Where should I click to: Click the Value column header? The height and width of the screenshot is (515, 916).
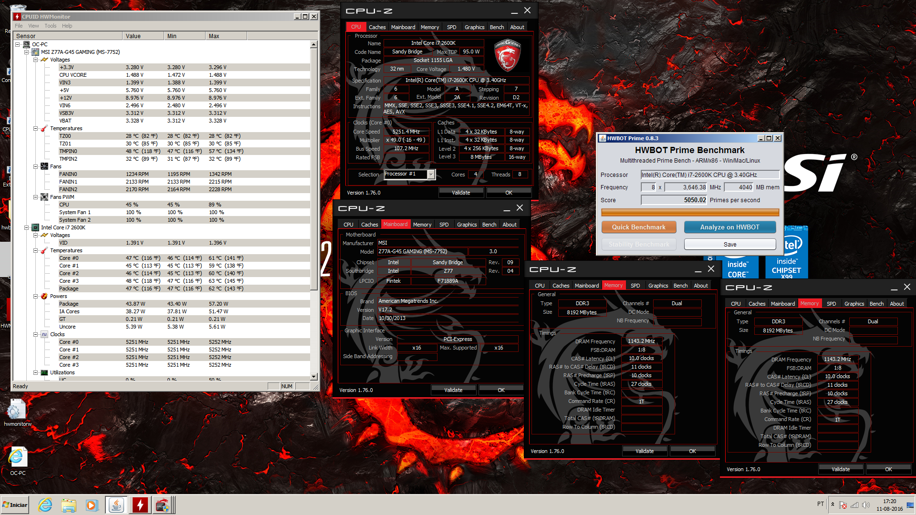[143, 36]
